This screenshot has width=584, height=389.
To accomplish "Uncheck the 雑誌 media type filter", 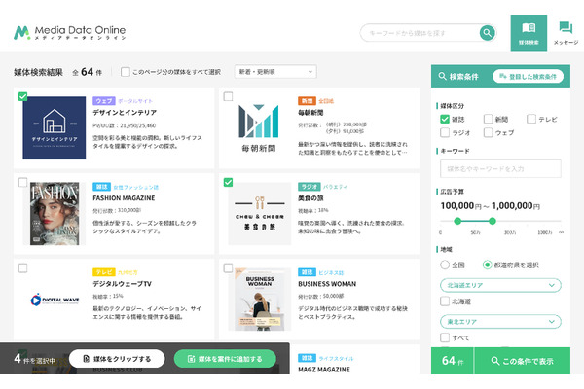I will pyautogui.click(x=445, y=119).
